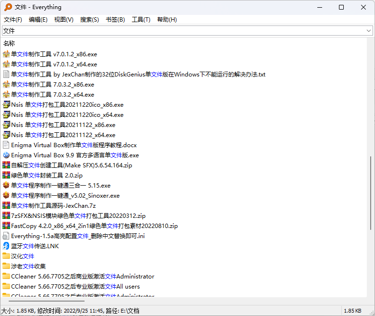This screenshot has width=375, height=316.
Task: Click Nsis icon of 20211220ico_x86.exe
Action: coord(6,105)
